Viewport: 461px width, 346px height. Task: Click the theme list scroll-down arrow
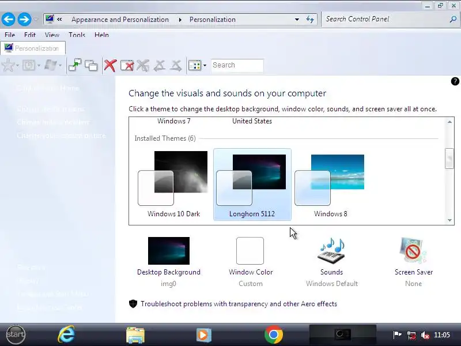click(449, 220)
